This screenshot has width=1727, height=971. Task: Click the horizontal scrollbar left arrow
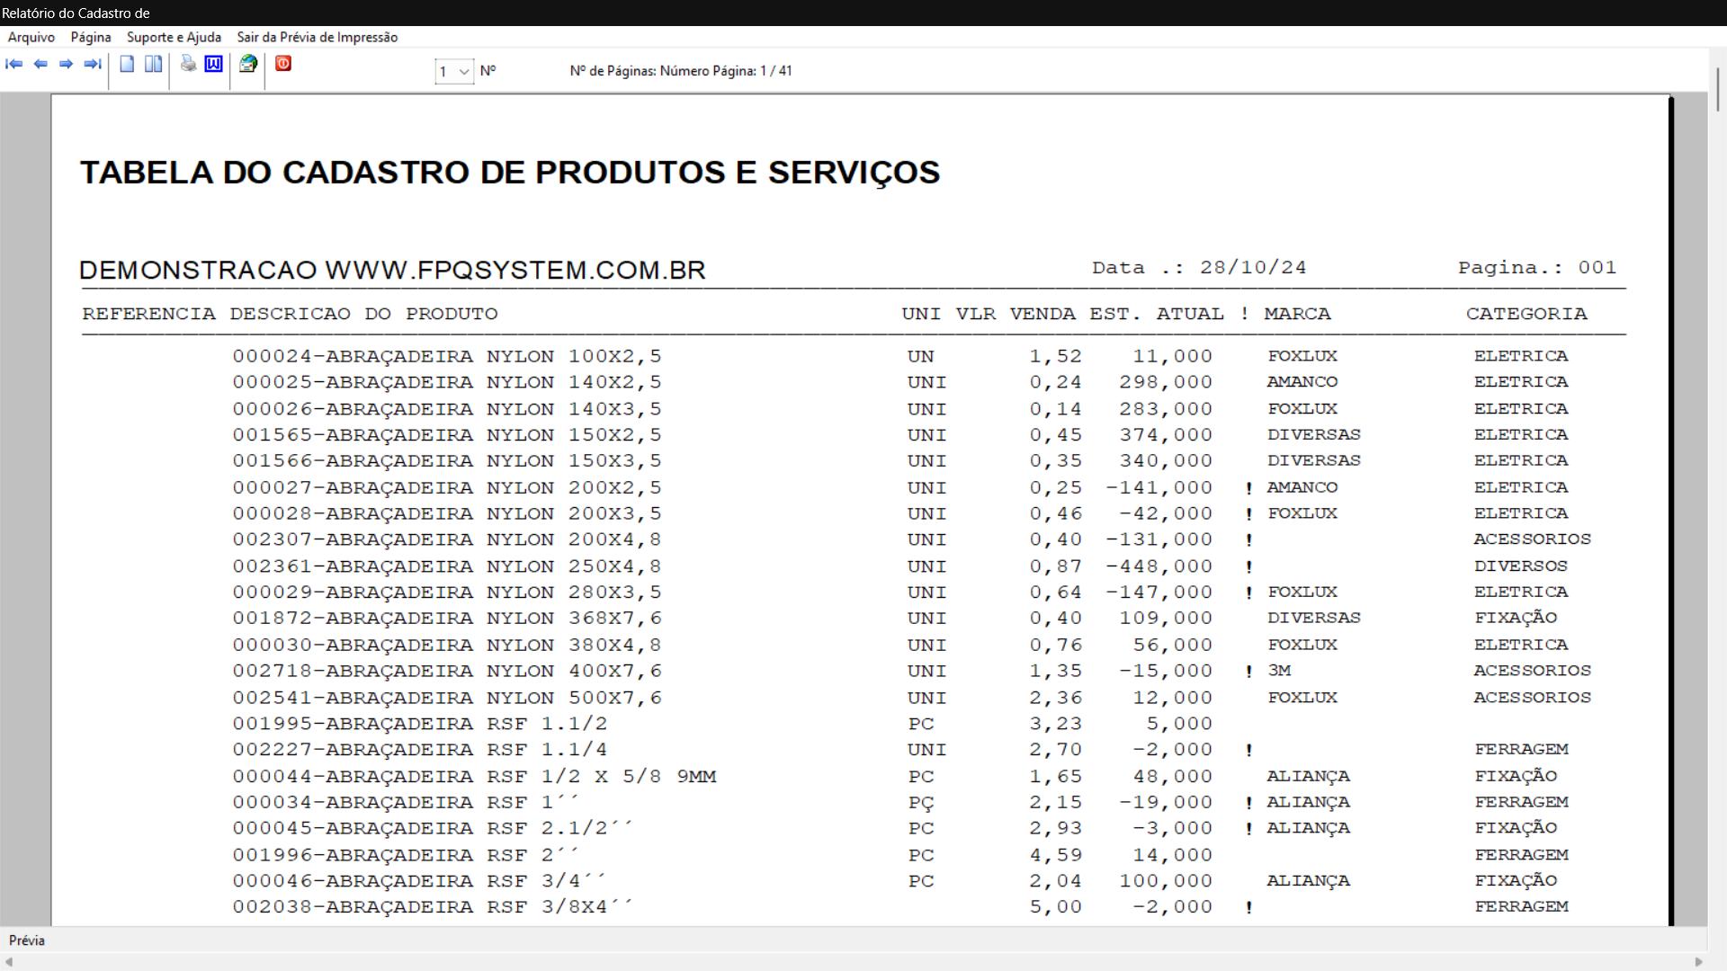[x=8, y=962]
